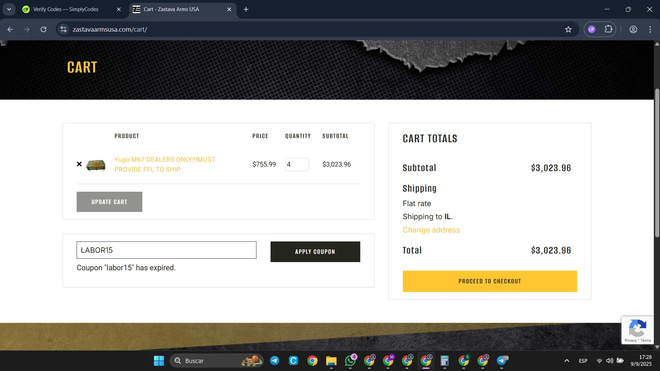View site information icon in address bar
Screen dimensions: 660x371
click(x=64, y=29)
